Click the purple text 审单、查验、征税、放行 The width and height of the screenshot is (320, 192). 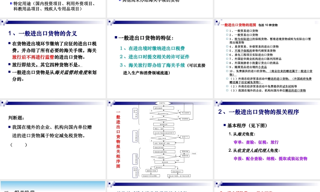point(256,142)
